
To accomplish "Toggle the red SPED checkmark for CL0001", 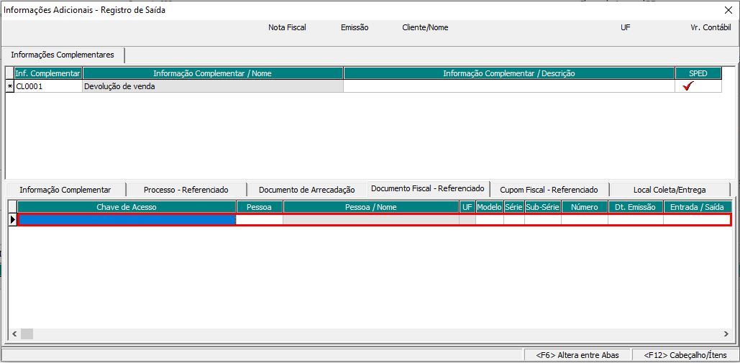I will coord(690,86).
